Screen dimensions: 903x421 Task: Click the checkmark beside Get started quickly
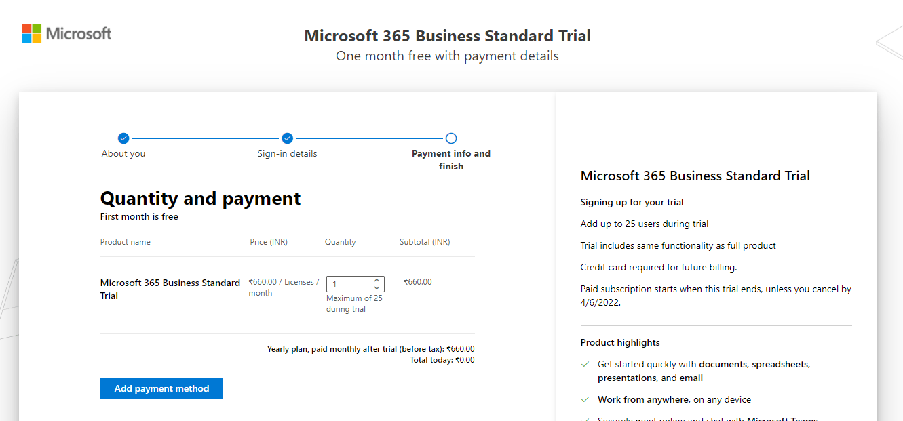pyautogui.click(x=585, y=364)
